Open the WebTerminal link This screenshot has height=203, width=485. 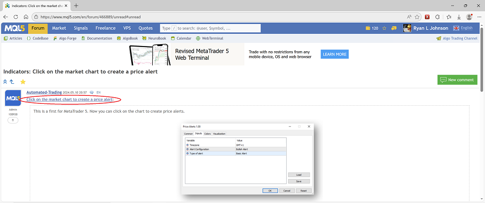click(210, 39)
